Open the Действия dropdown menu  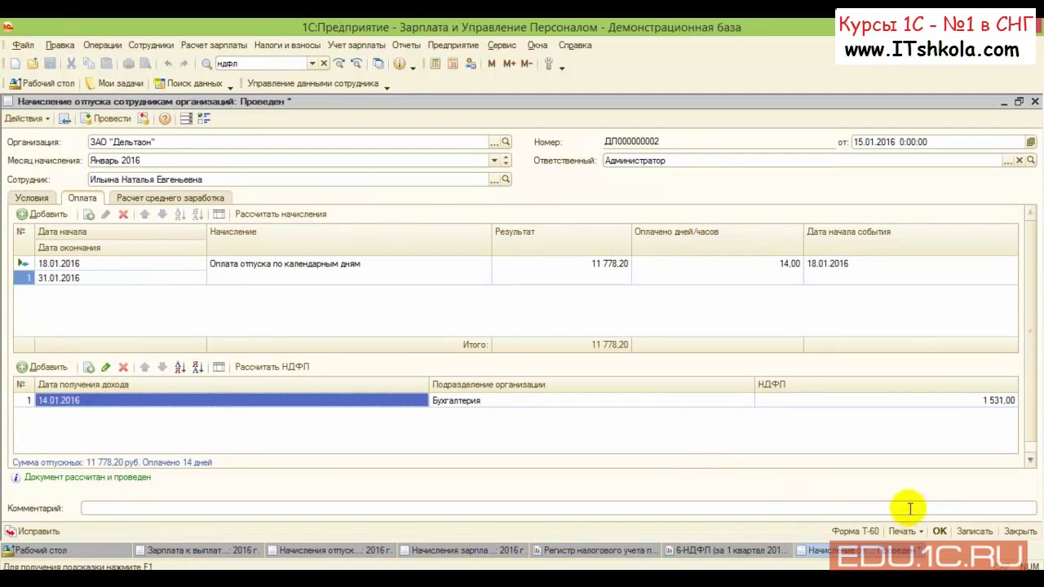[x=27, y=119]
